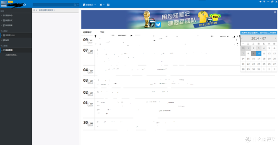Click the 07 date entry in timeline
Image resolution: width=278 pixels, height=145 pixels.
tap(88, 51)
